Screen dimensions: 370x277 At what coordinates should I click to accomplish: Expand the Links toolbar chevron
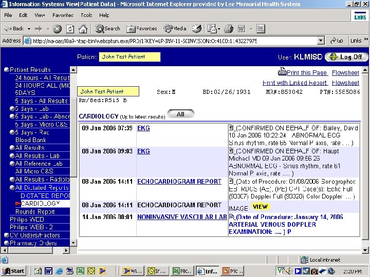point(366,39)
